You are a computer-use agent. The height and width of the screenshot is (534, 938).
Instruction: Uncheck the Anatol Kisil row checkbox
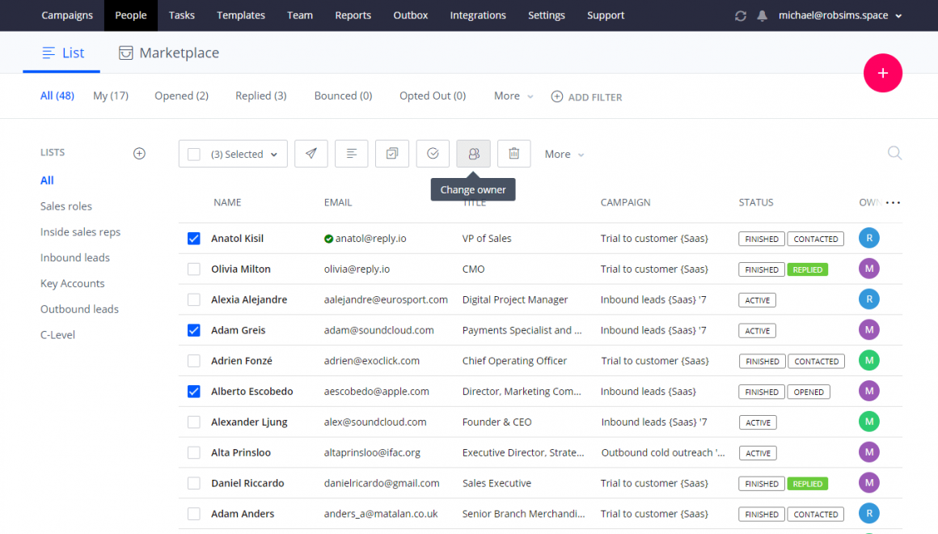[194, 239]
